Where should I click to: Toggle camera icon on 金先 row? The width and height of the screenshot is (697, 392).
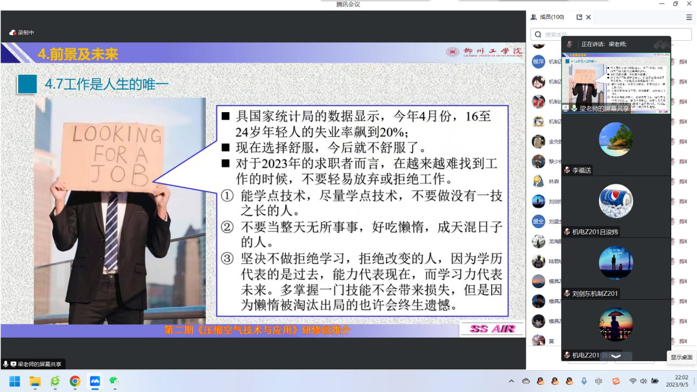click(683, 141)
